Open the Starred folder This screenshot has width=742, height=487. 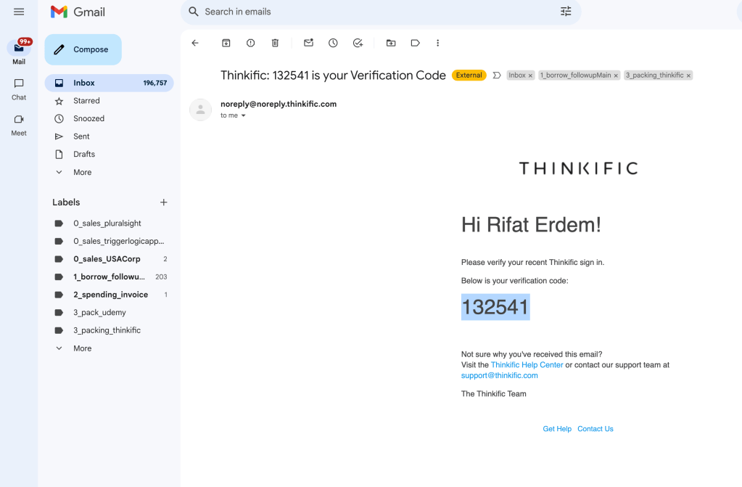point(109,101)
